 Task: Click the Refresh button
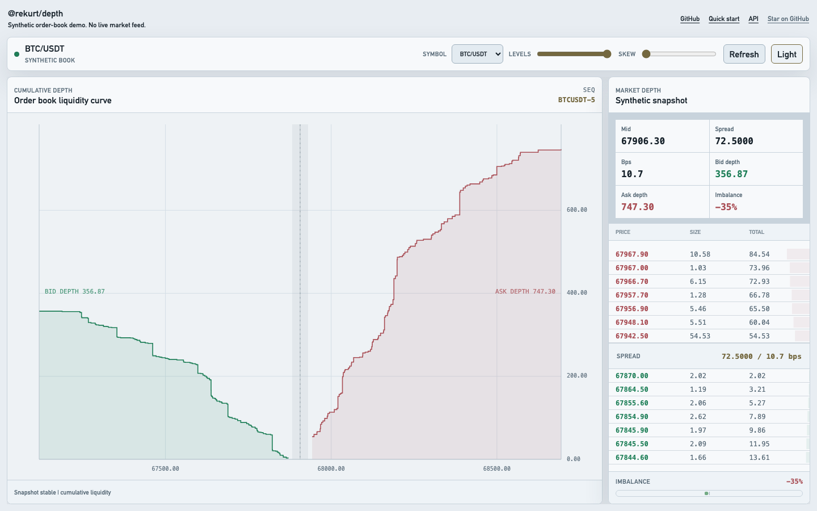point(744,54)
